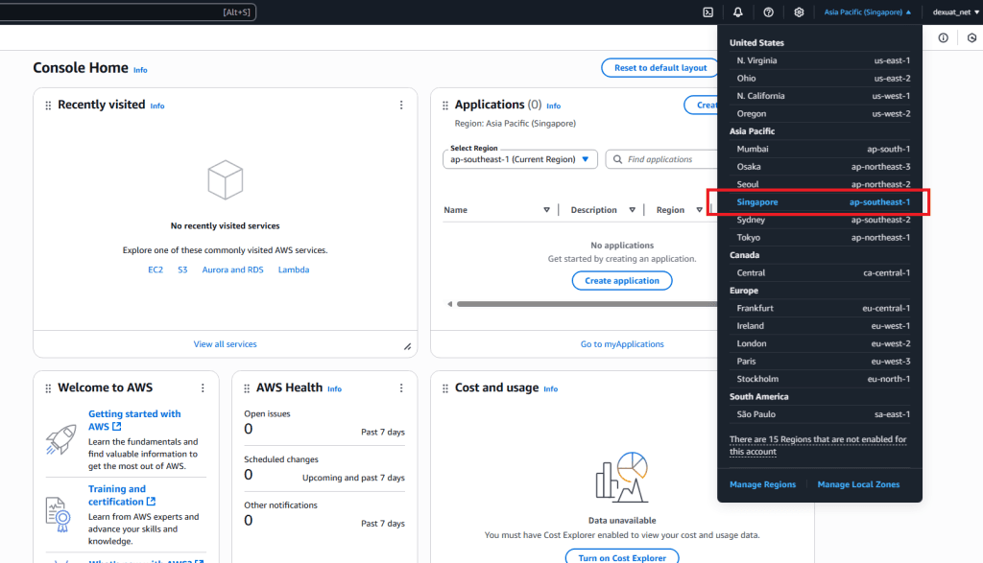The height and width of the screenshot is (563, 983).
Task: Click the Recently visited widget resize handle
Action: 407,346
